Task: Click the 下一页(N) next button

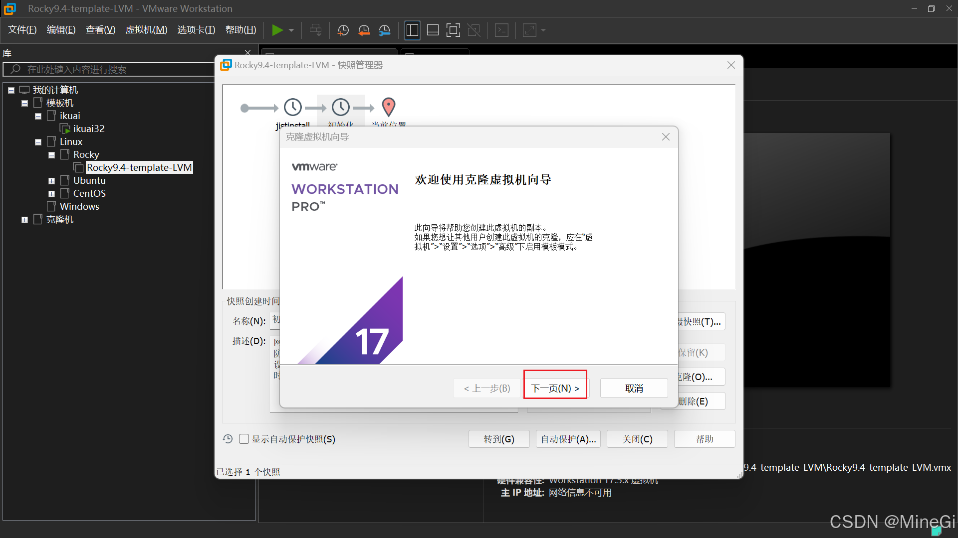Action: pos(555,388)
